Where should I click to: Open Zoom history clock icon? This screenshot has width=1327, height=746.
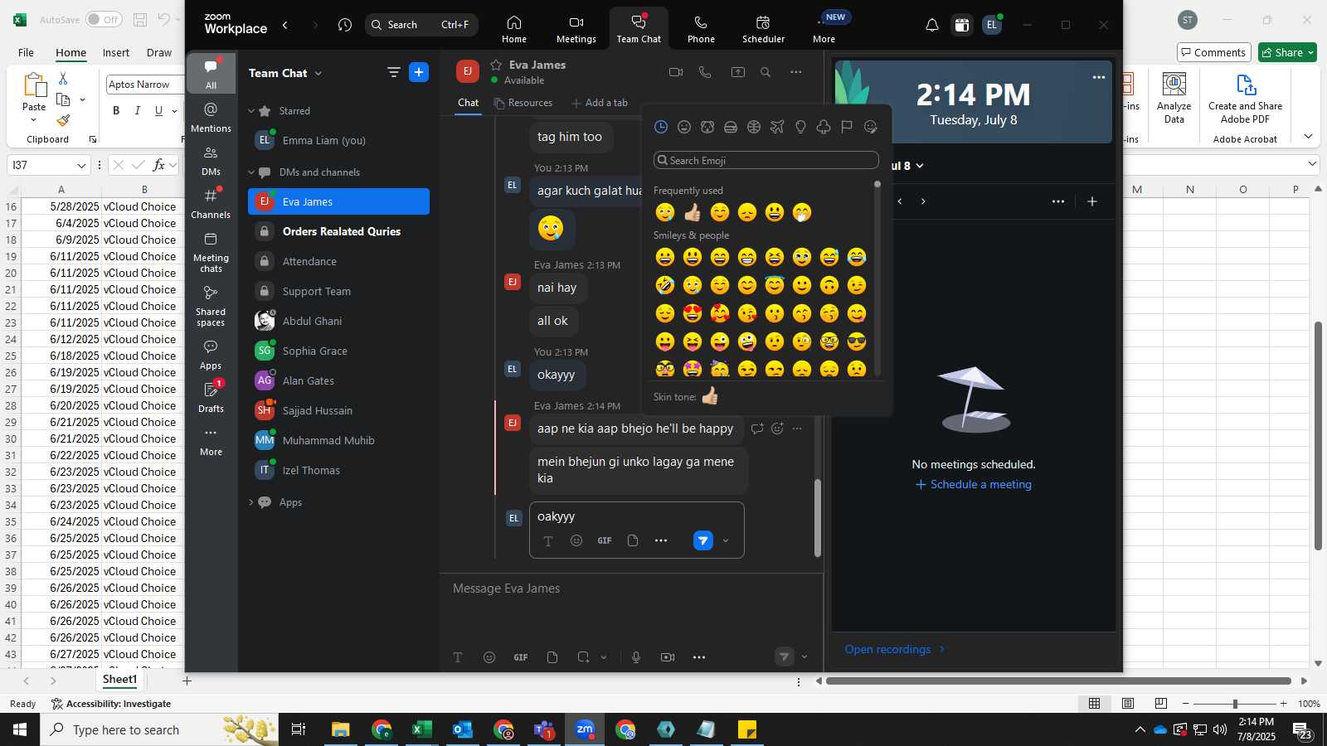[x=345, y=25]
